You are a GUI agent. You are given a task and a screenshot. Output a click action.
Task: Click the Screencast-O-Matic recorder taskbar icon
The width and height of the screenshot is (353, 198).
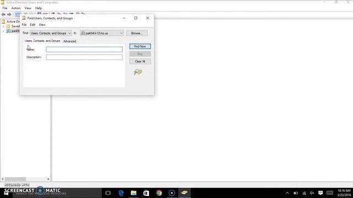[x=172, y=193]
